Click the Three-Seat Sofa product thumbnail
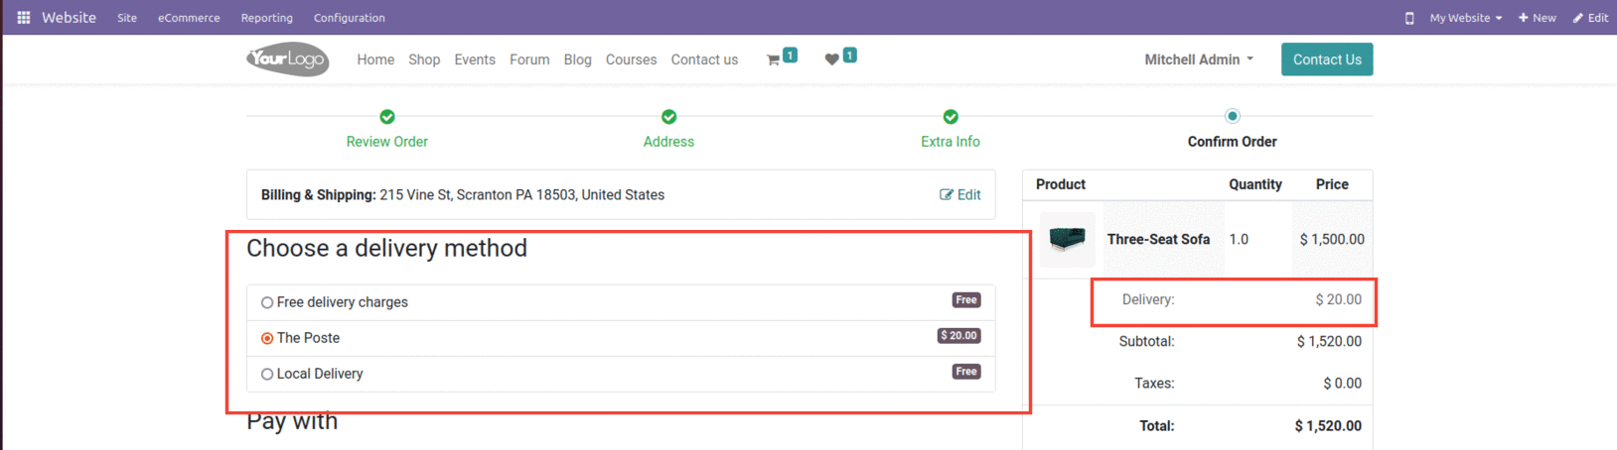The height and width of the screenshot is (450, 1617). tap(1068, 239)
